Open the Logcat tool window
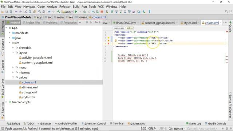233x131 pixels. click(44, 124)
